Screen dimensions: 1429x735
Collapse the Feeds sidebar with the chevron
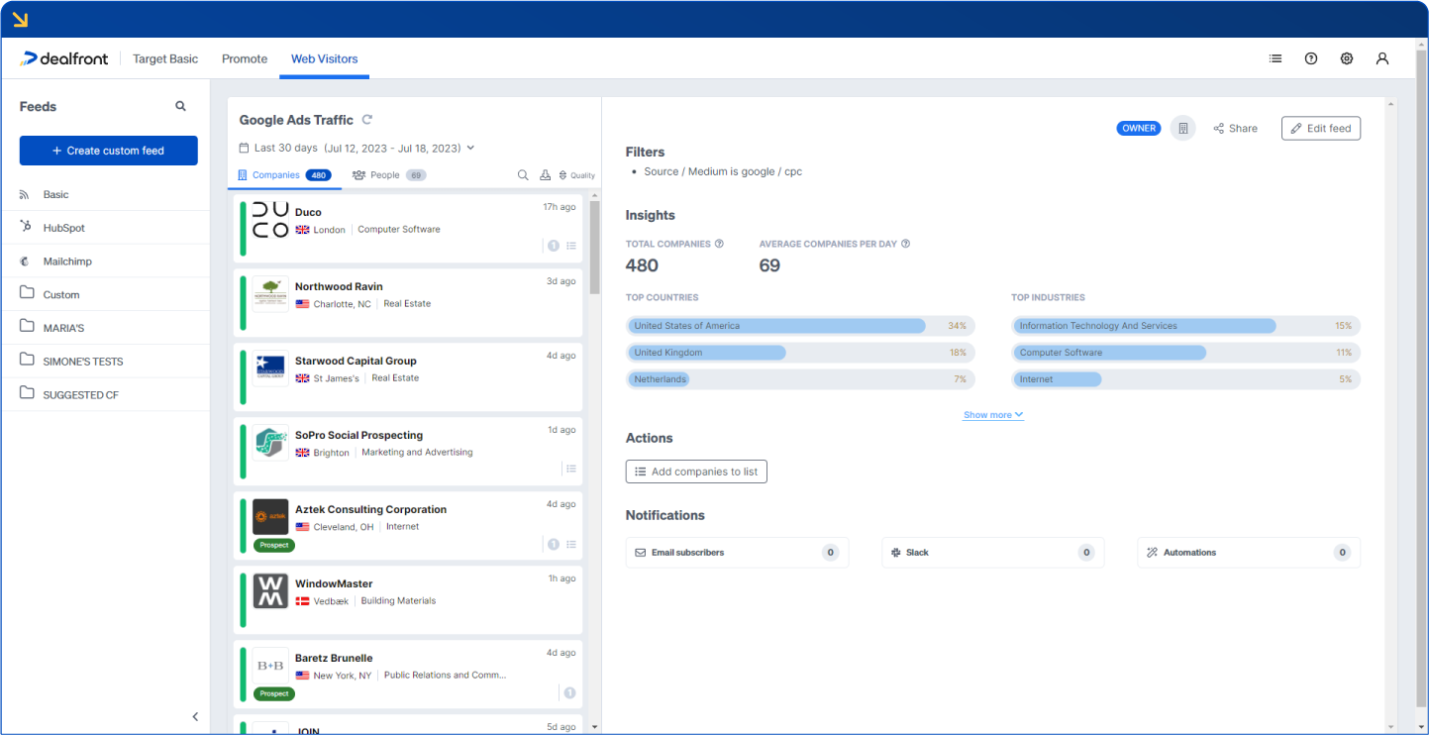[x=194, y=716]
